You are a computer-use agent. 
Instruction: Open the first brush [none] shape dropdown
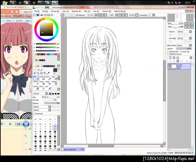(50, 107)
